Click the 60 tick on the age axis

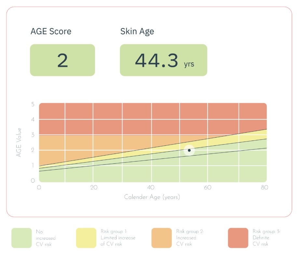tap(208, 188)
